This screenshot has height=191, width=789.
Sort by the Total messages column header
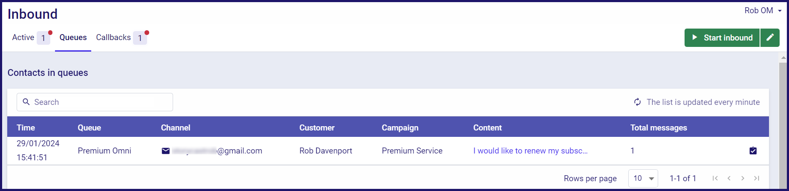(659, 127)
